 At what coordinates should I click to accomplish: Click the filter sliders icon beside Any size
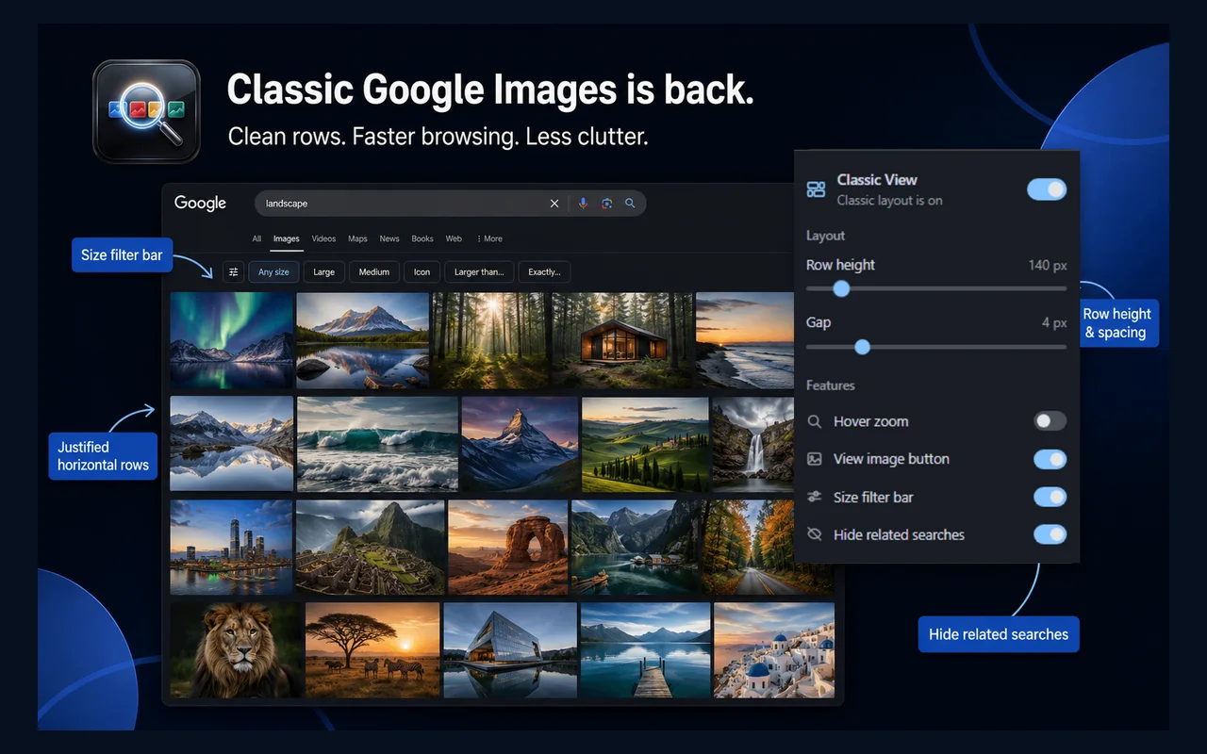pyautogui.click(x=234, y=272)
